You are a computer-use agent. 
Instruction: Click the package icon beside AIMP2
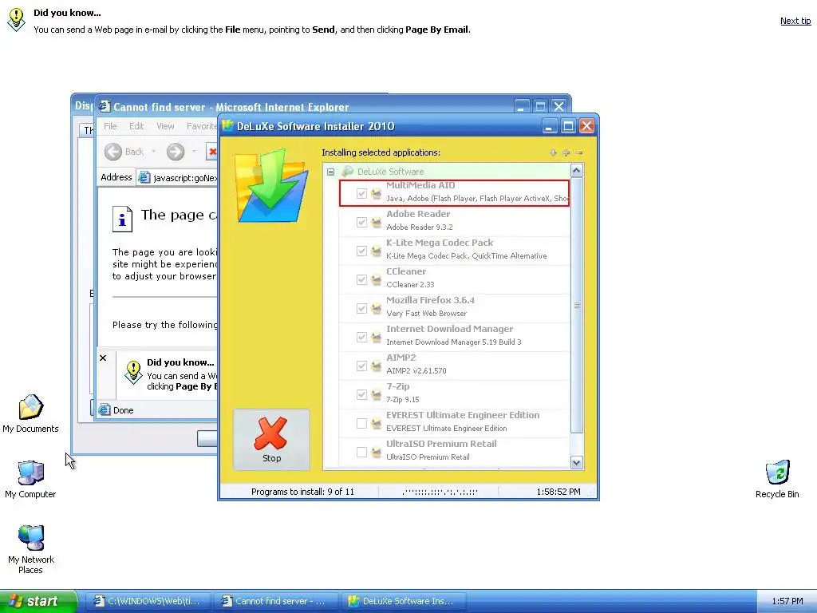377,366
